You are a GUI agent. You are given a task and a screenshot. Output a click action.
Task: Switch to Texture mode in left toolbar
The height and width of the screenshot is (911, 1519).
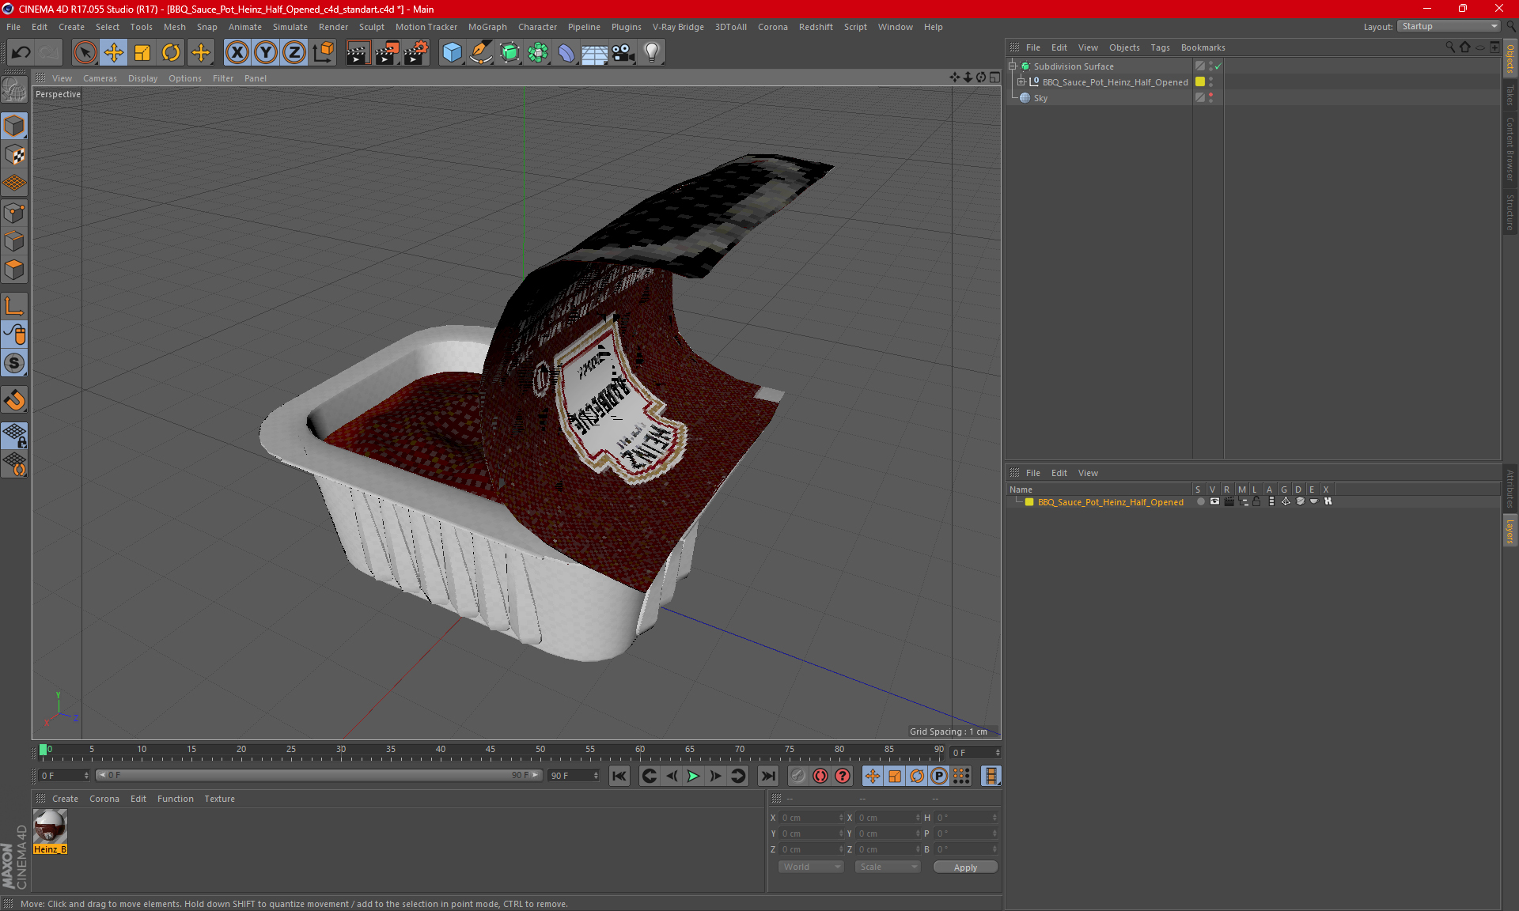[x=14, y=155]
